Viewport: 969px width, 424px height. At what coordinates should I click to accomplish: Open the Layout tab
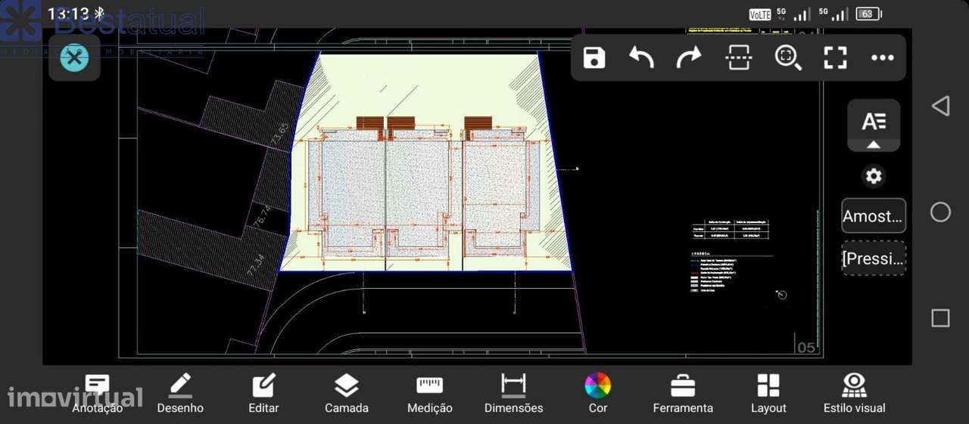pos(768,394)
